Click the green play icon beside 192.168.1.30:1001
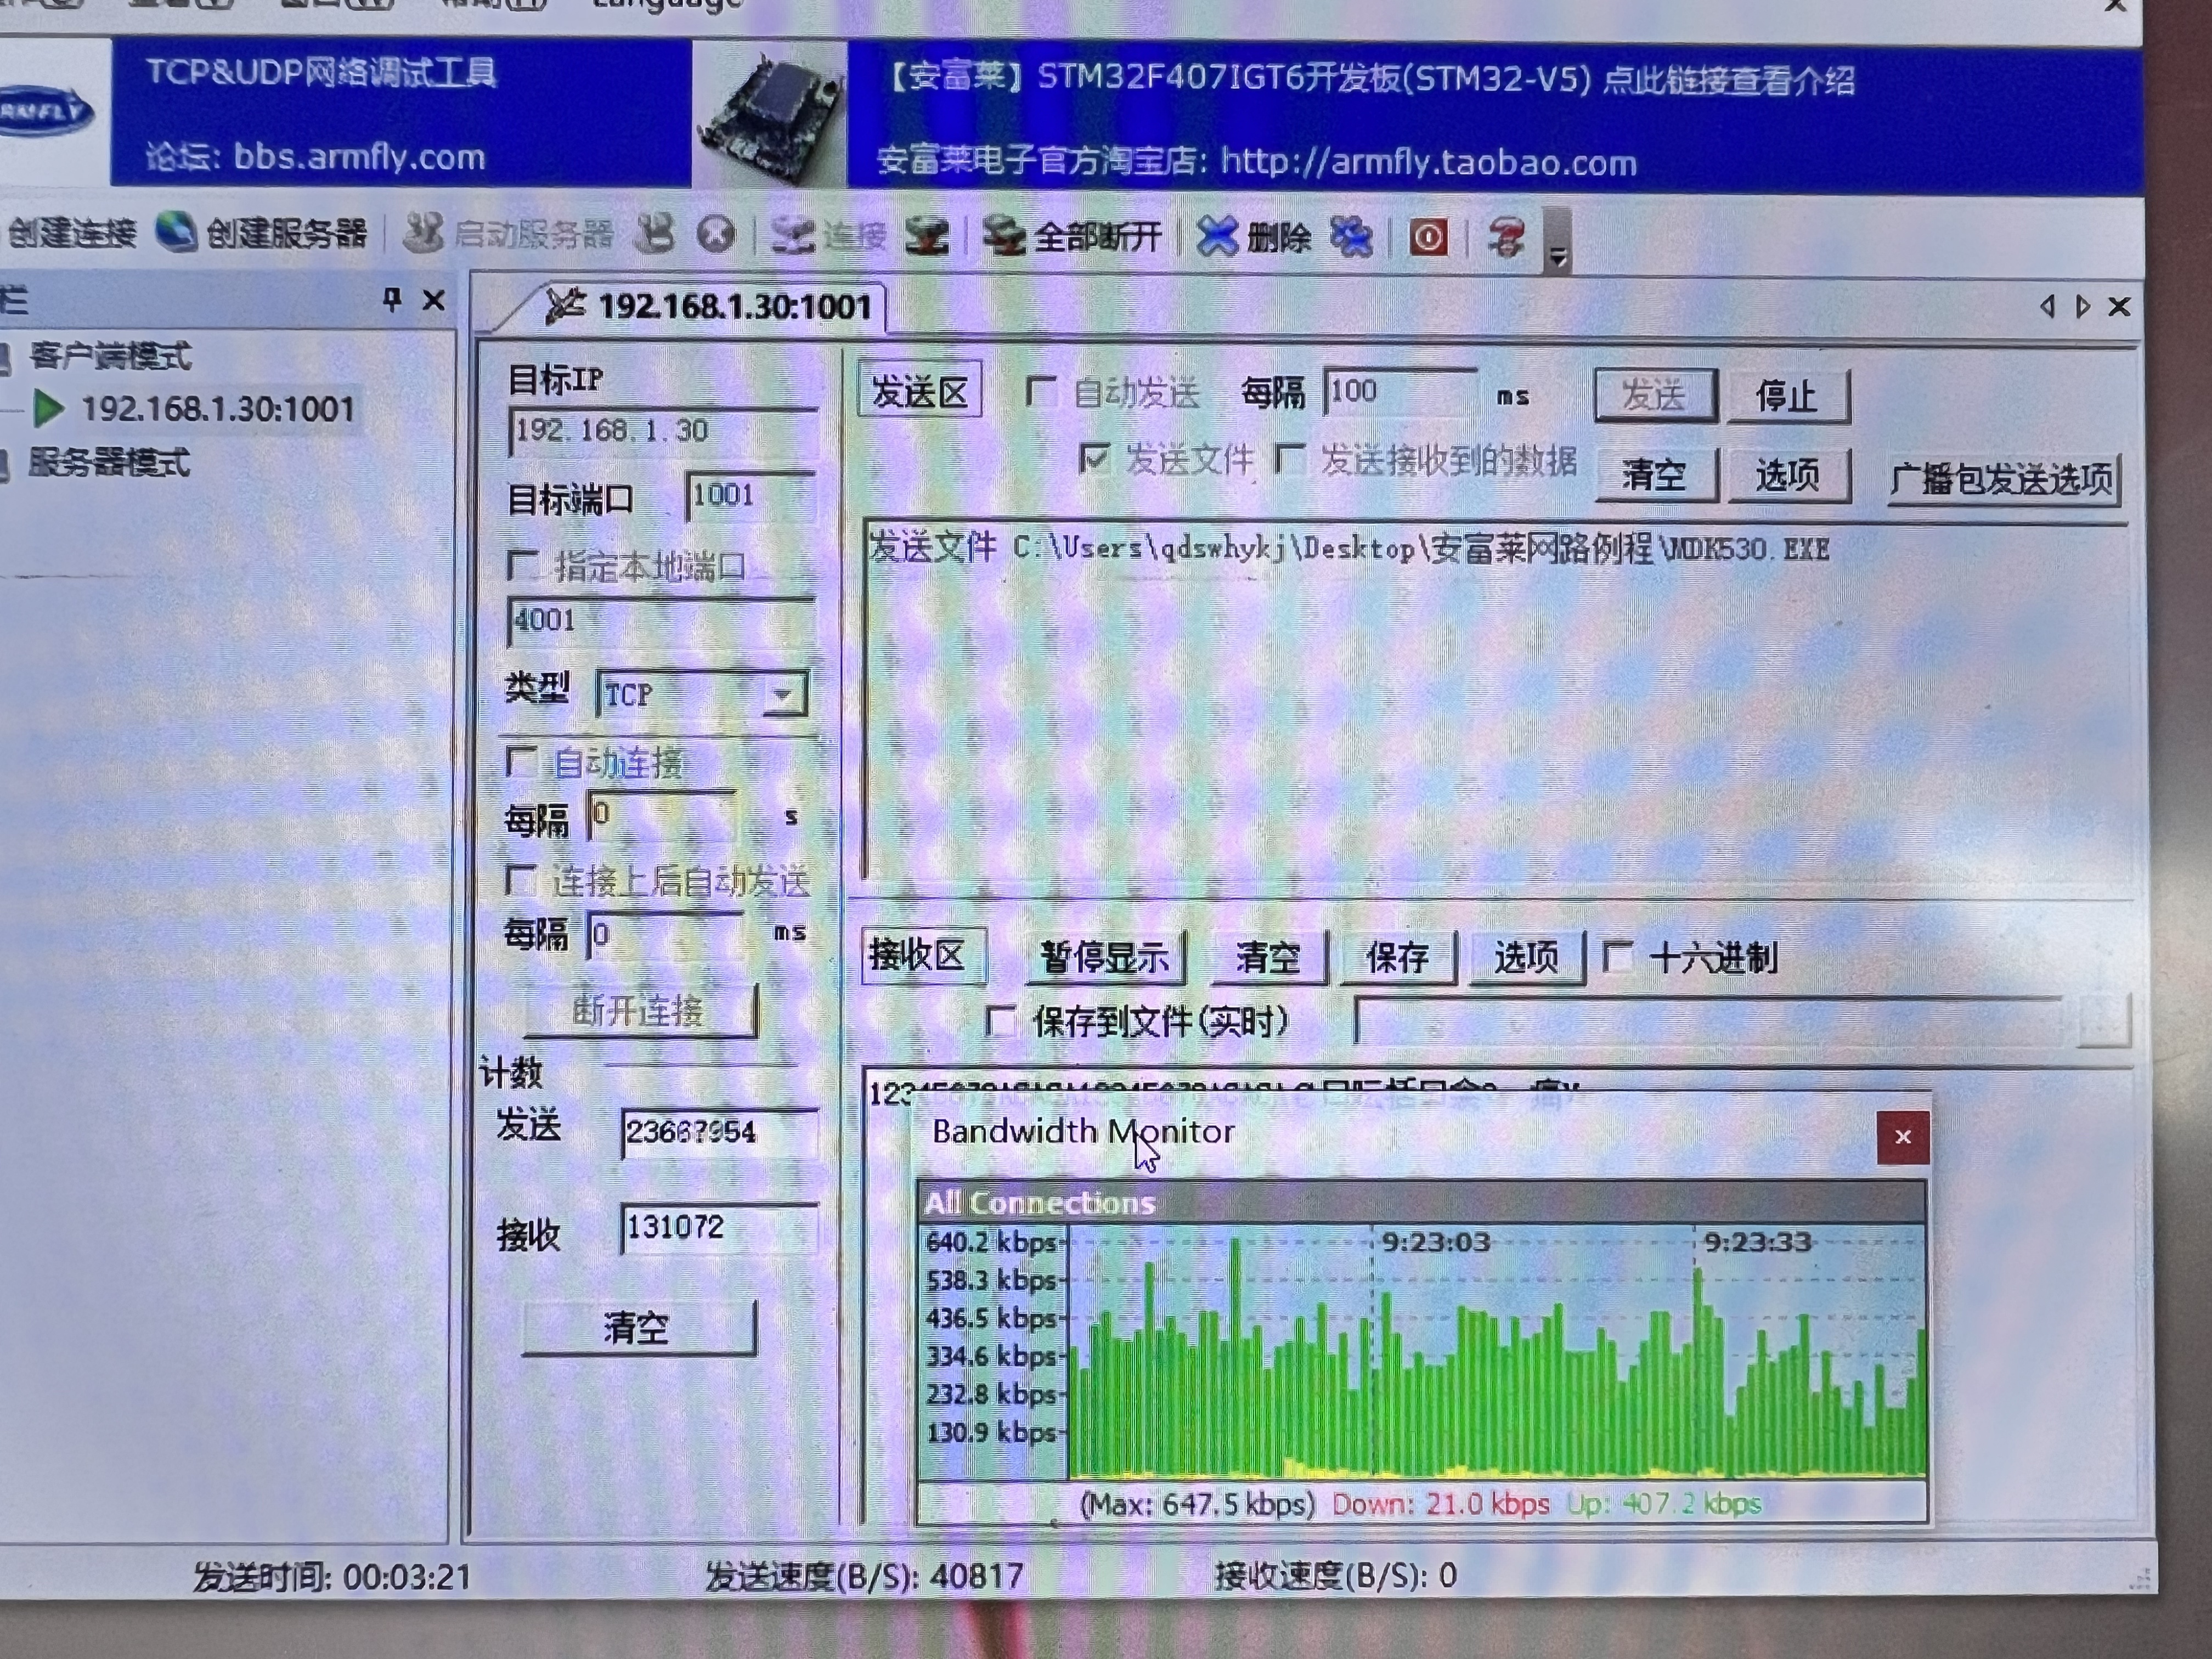The height and width of the screenshot is (1659, 2212). click(x=48, y=408)
